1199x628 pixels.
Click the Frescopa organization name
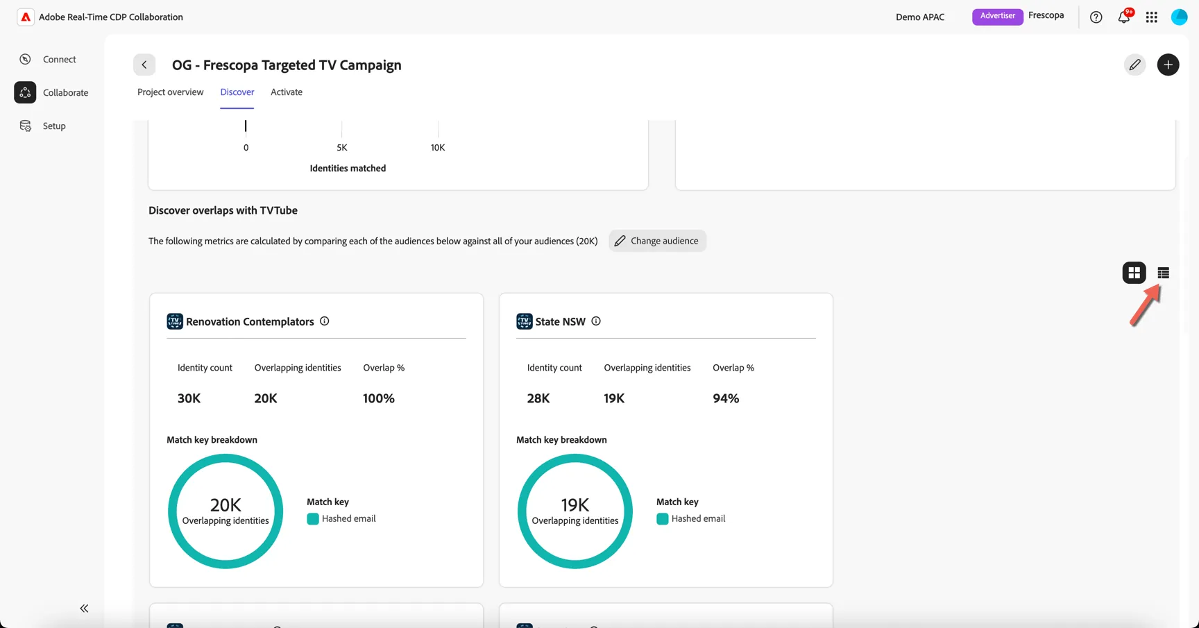coord(1046,15)
